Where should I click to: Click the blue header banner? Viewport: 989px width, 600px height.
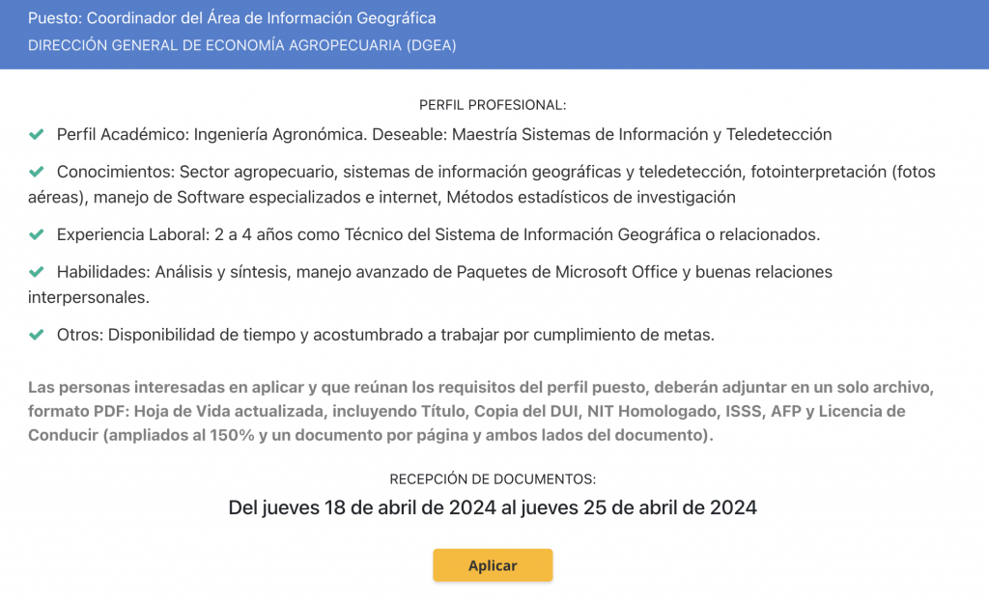494,35
